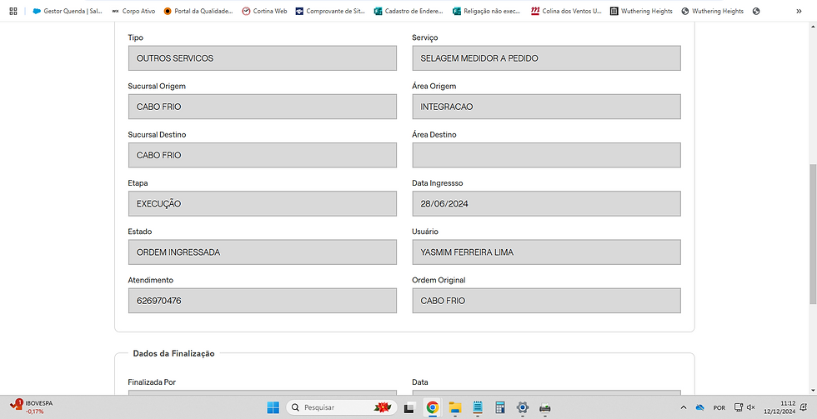Open the OneDrive cloud tray icon
The image size is (817, 419).
pyautogui.click(x=700, y=407)
